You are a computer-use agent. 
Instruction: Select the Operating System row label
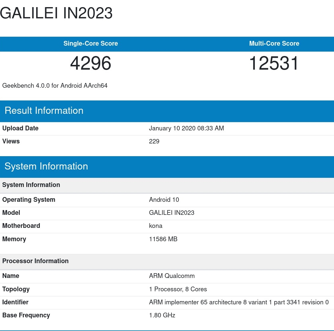point(29,200)
